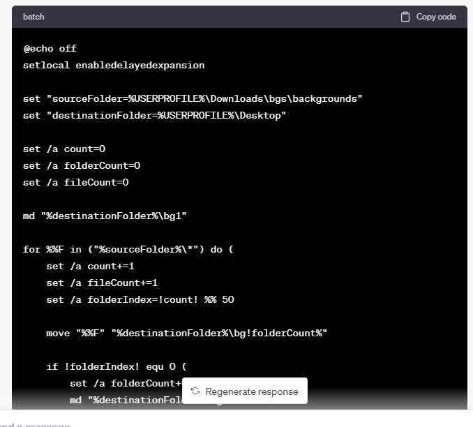Click the 'set /a fileCount=0' line
Image resolution: width=473 pixels, height=427 pixels.
(76, 183)
